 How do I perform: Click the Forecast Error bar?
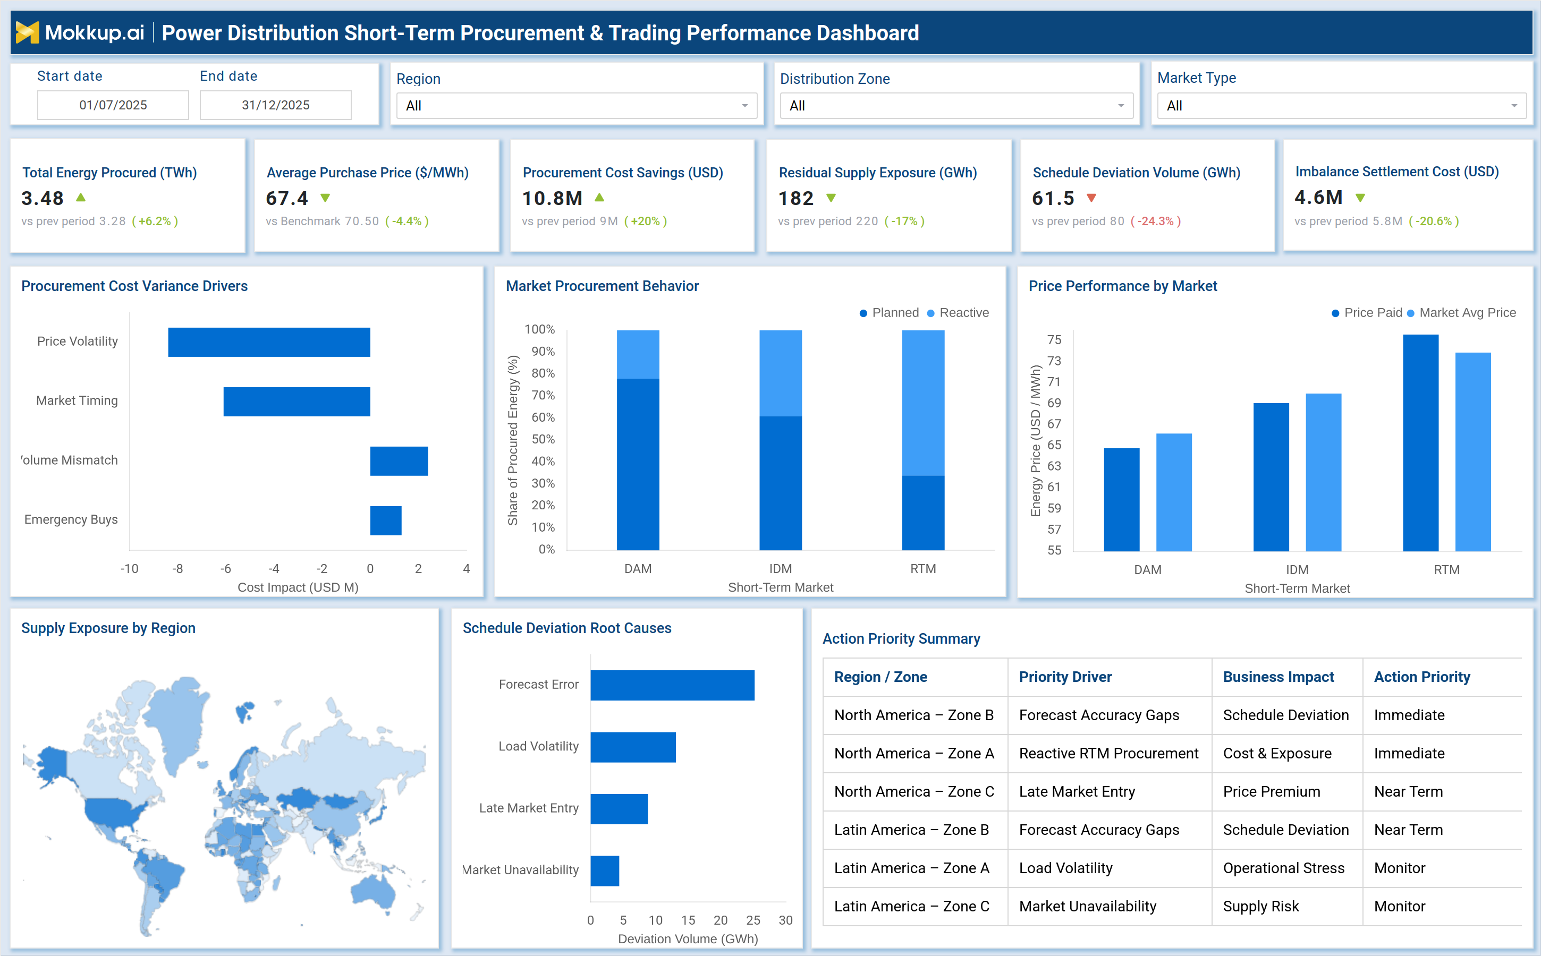coord(672,685)
